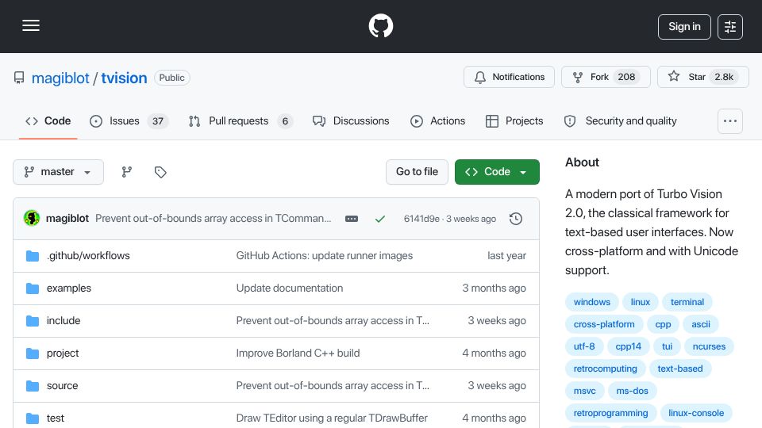Expand the commit message ellipsis button

coord(352,219)
